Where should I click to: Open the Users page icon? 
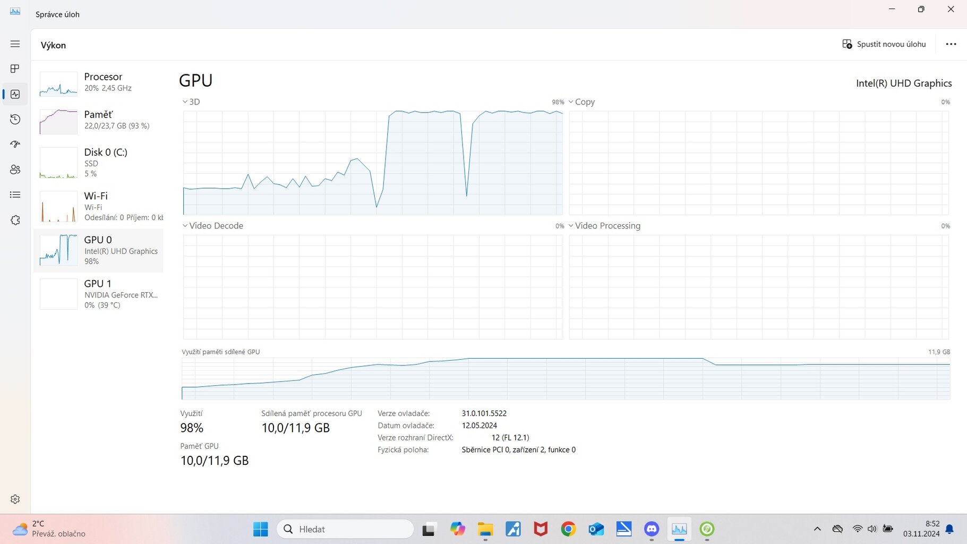pos(15,169)
